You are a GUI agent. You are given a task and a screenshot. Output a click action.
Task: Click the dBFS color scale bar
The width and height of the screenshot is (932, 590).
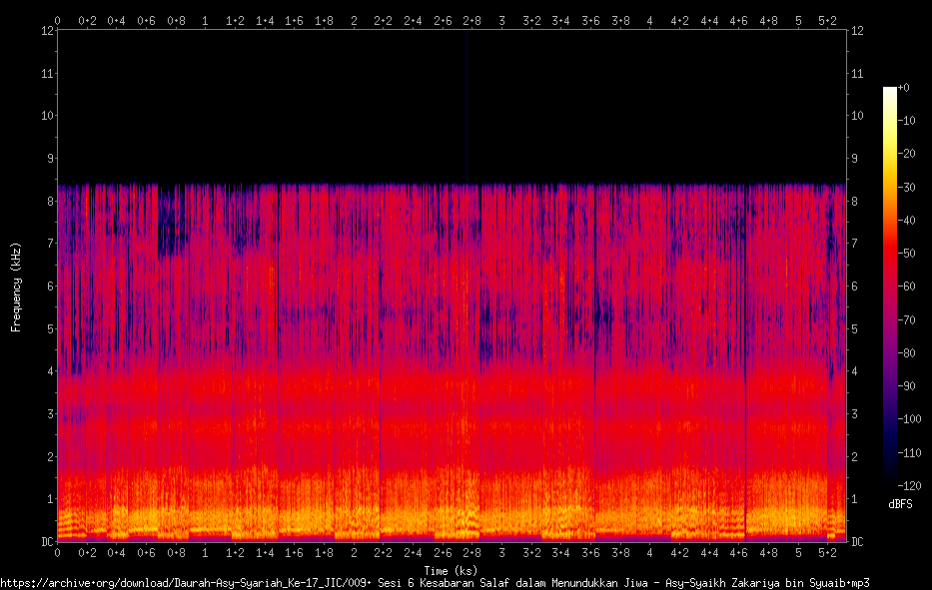click(889, 287)
